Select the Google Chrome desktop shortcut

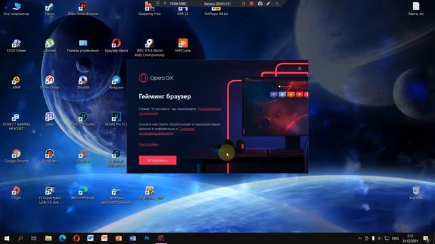(x=16, y=156)
